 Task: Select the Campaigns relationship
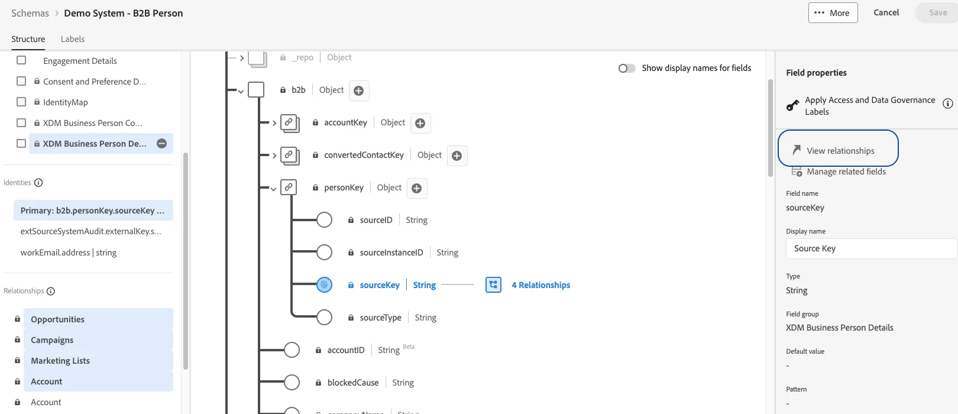click(x=98, y=340)
